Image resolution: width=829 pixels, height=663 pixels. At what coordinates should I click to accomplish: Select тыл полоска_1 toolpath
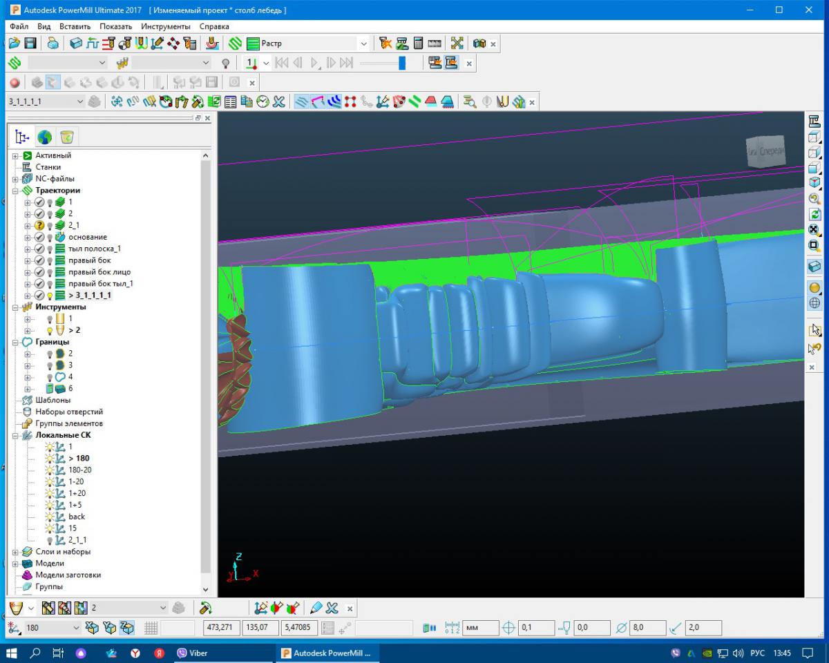(95, 249)
